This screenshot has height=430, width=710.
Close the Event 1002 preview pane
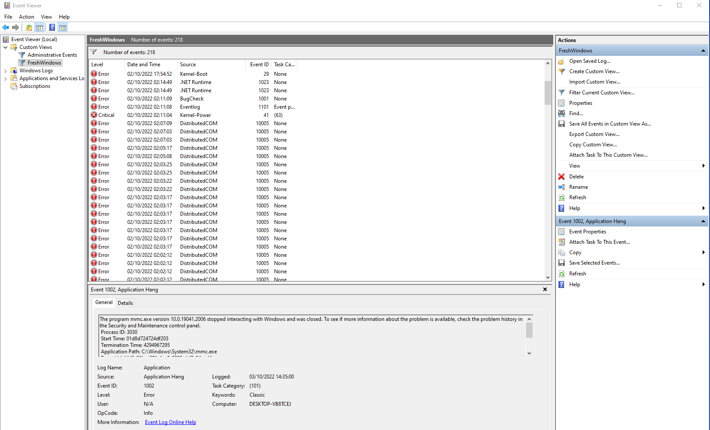coord(545,289)
